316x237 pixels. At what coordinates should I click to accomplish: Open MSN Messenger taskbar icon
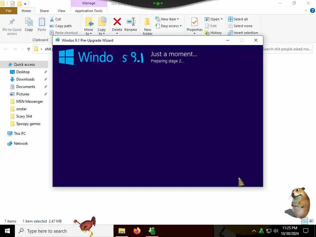[x=152, y=231]
